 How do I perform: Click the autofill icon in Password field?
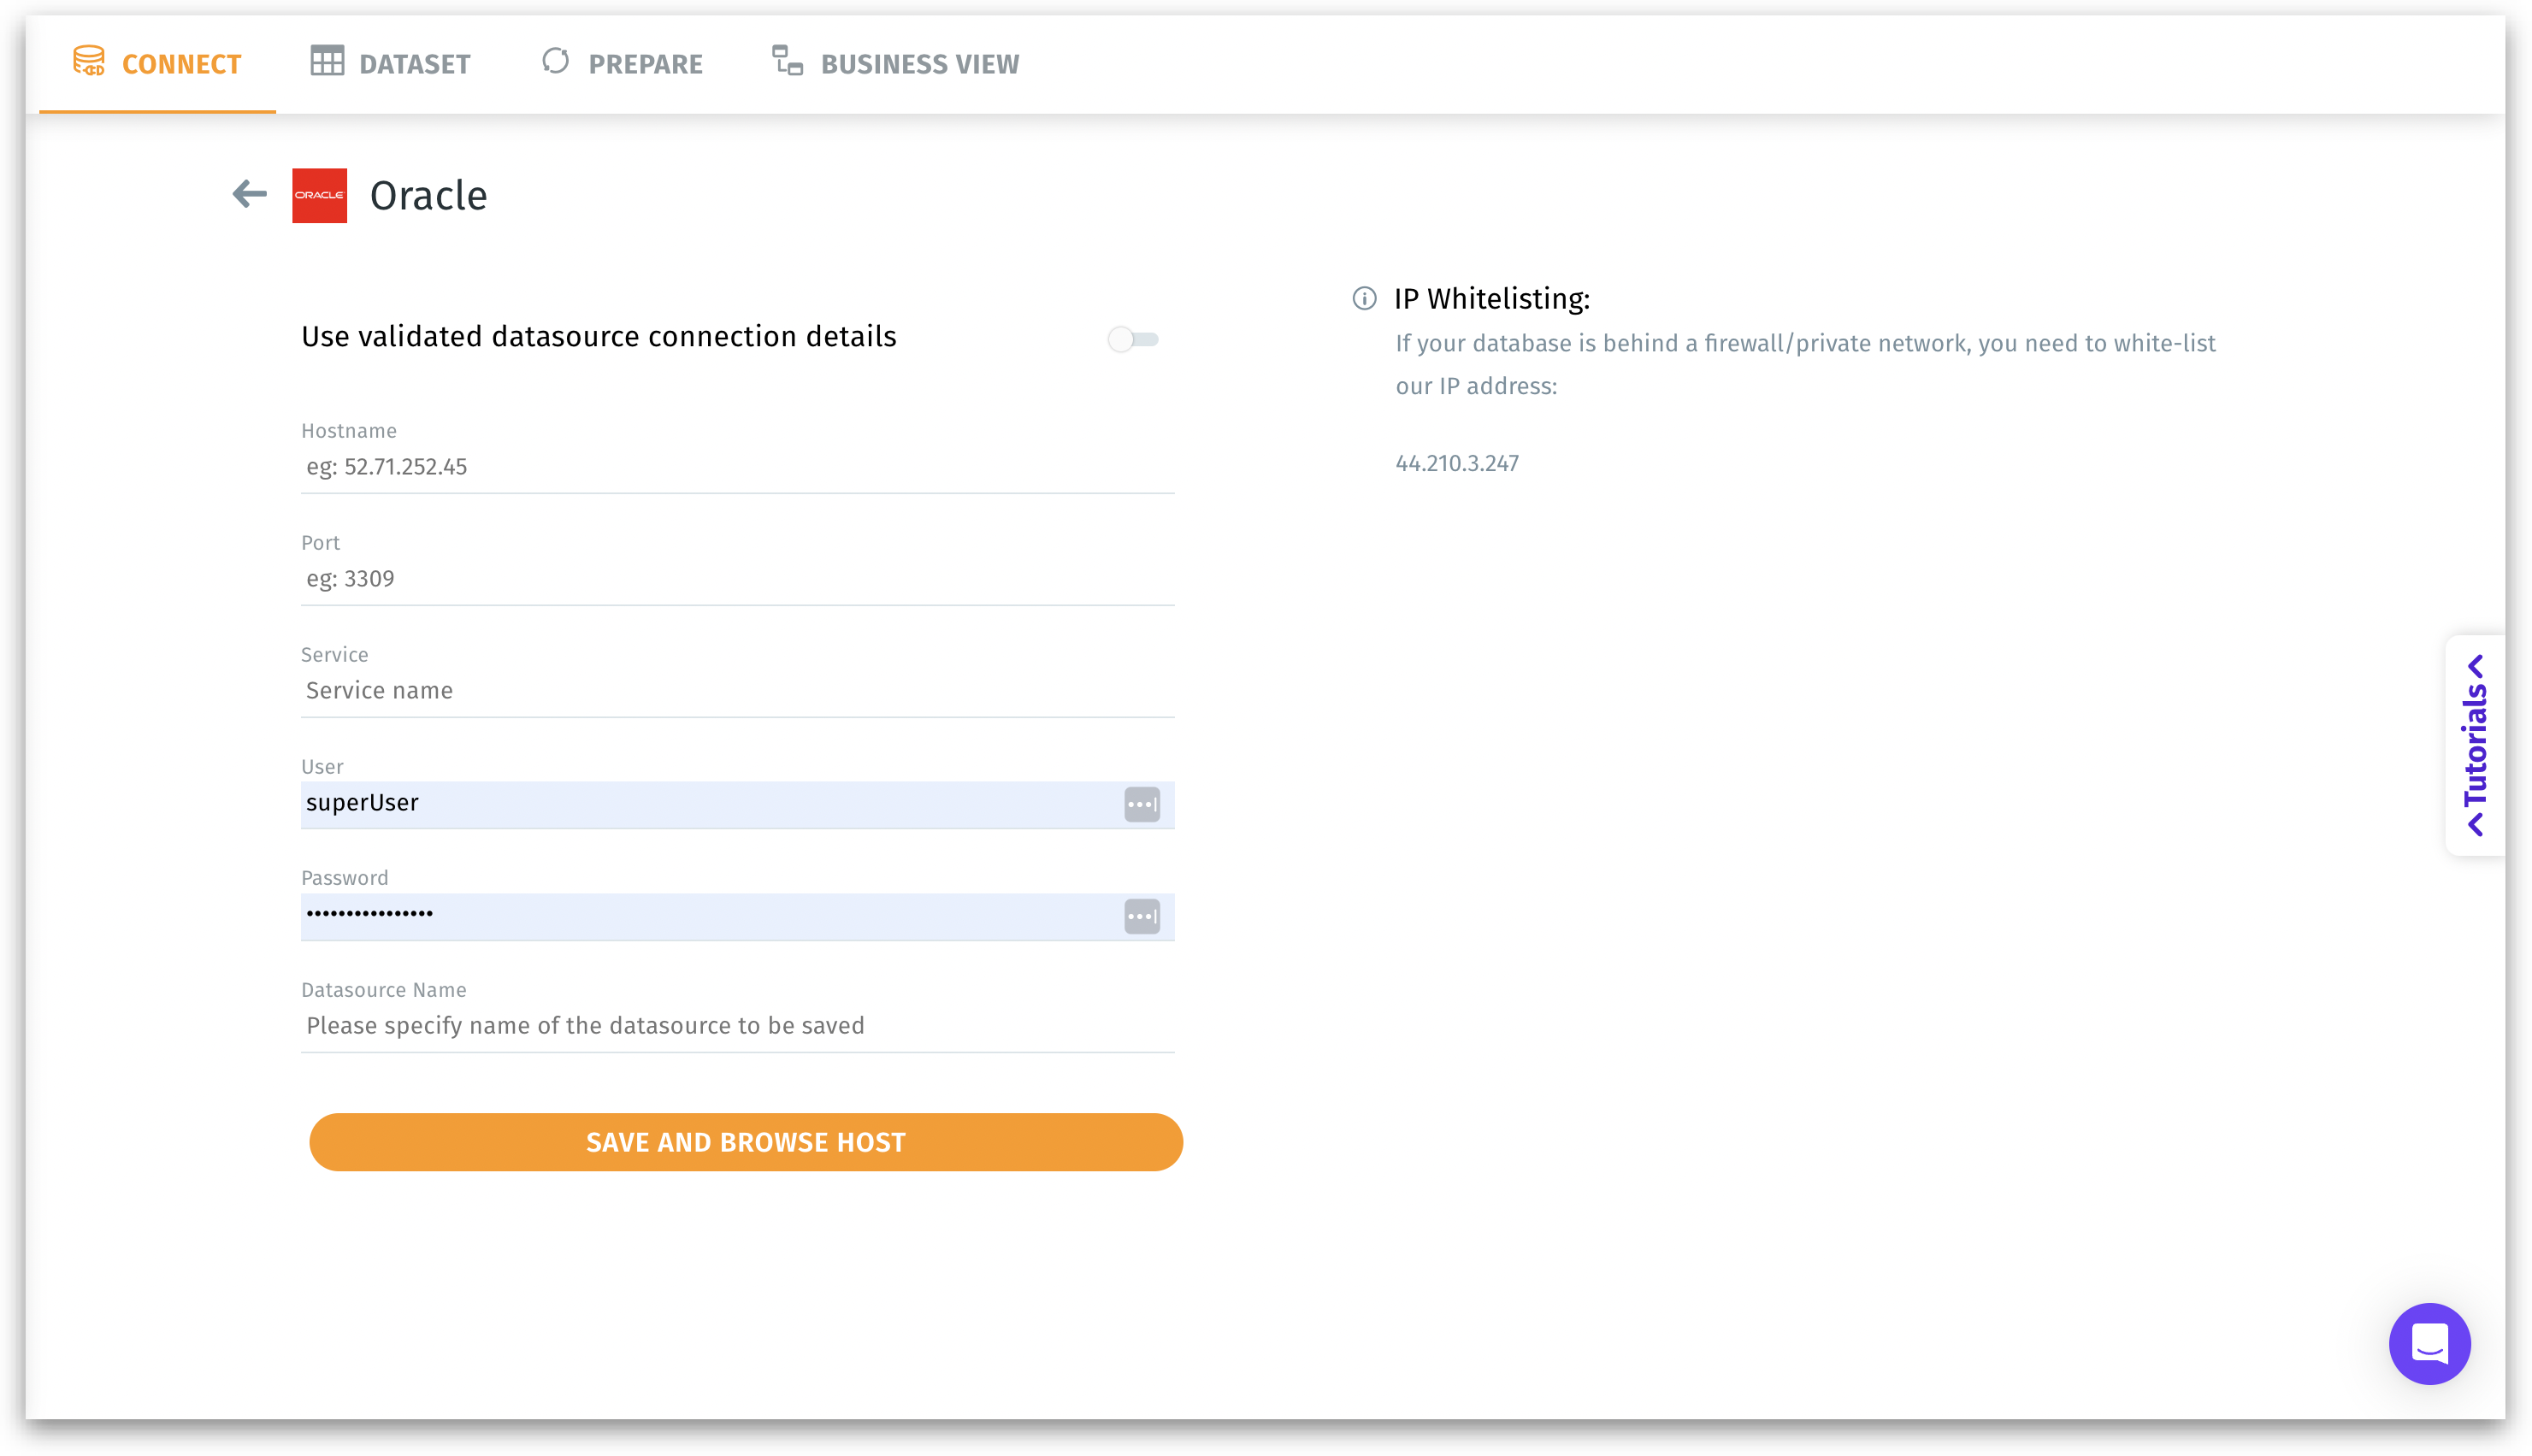pyautogui.click(x=1141, y=916)
